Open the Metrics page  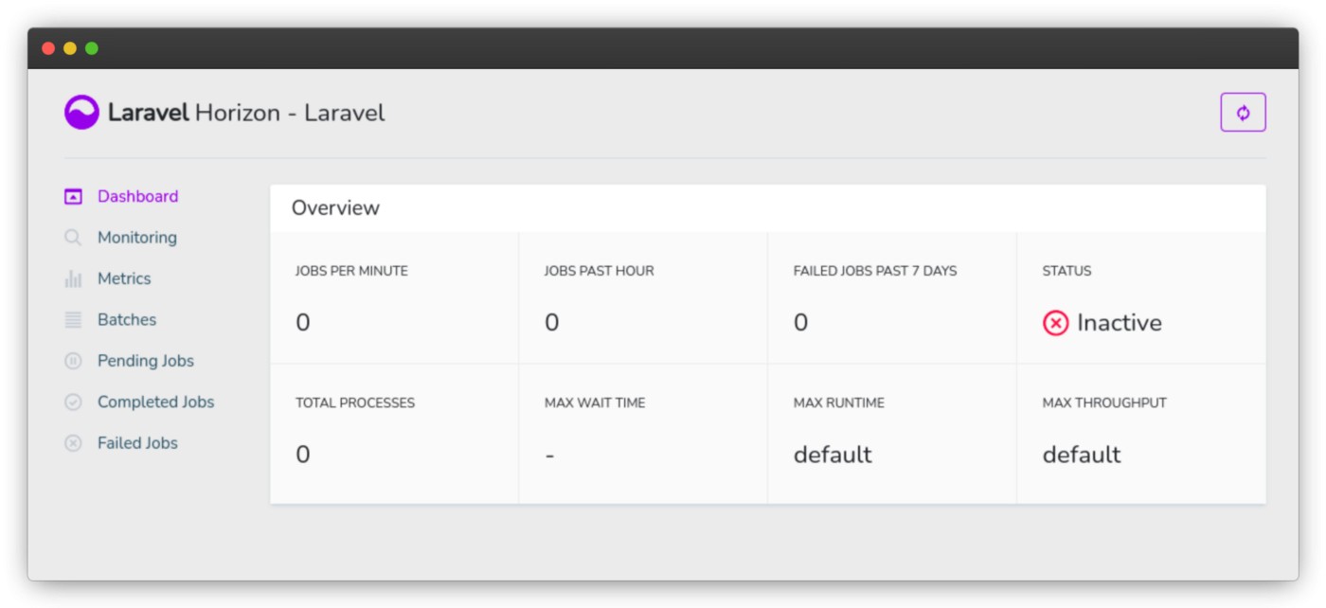[x=124, y=279]
